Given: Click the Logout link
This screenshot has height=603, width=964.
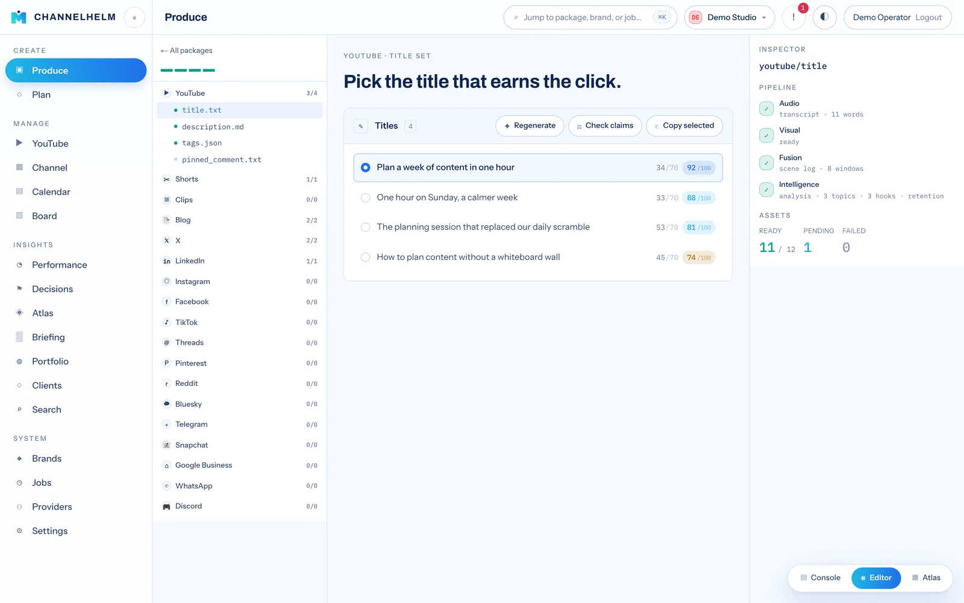Looking at the screenshot, I should click(x=928, y=17).
